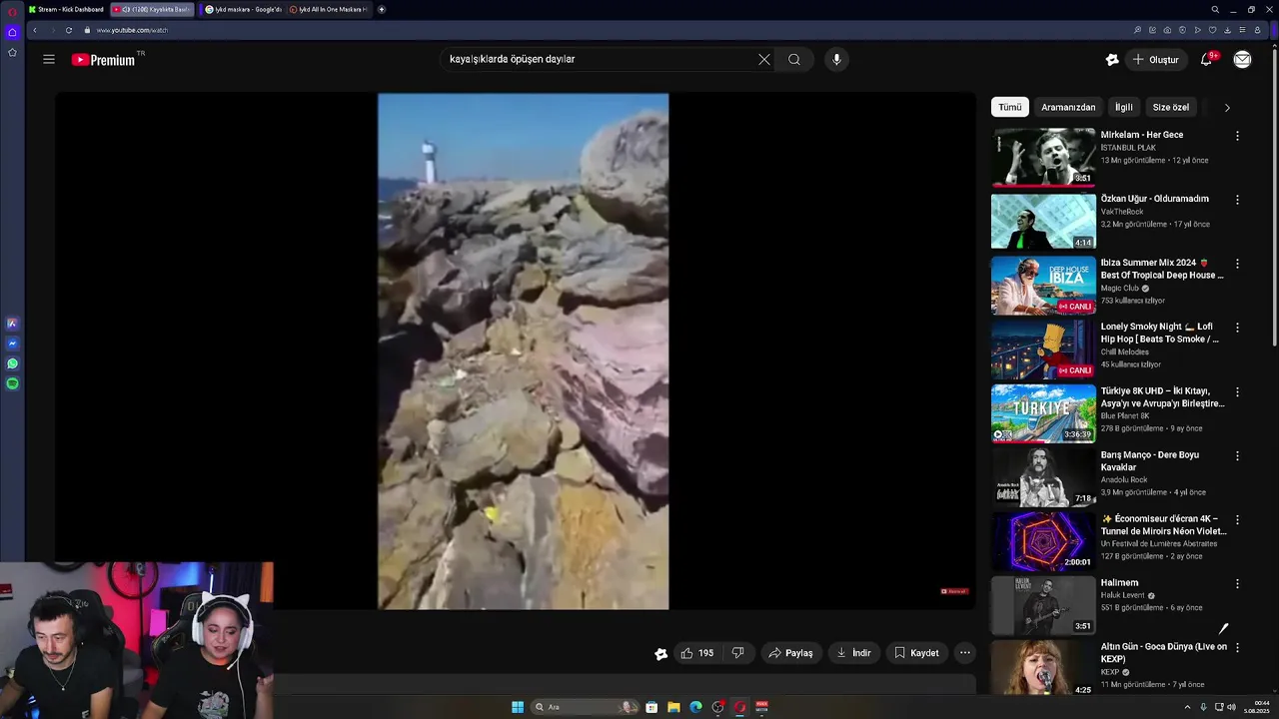Open the YouTube notifications bell

pyautogui.click(x=1206, y=60)
